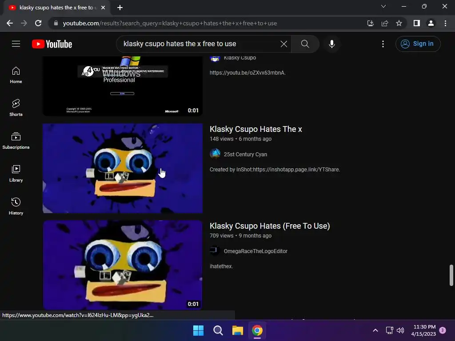Click the page vertical scrollbar thumb
Viewport: 455px width, 341px height.
451,275
